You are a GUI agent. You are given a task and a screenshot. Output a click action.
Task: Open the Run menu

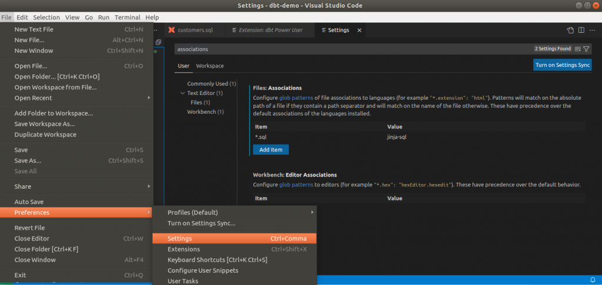tap(103, 17)
